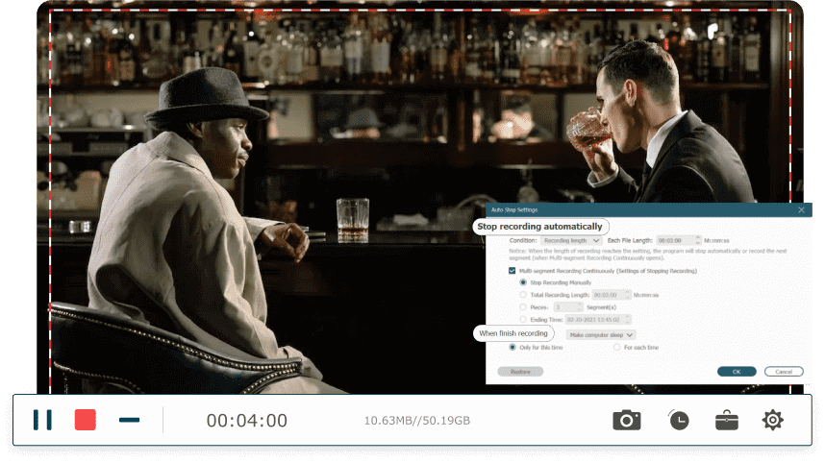
Task: Select For each time option
Action: [616, 348]
